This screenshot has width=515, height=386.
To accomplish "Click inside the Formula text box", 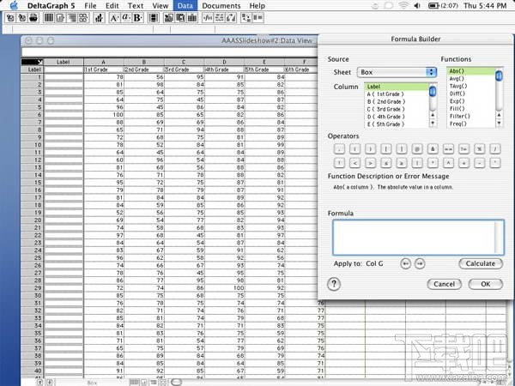I will click(x=418, y=237).
